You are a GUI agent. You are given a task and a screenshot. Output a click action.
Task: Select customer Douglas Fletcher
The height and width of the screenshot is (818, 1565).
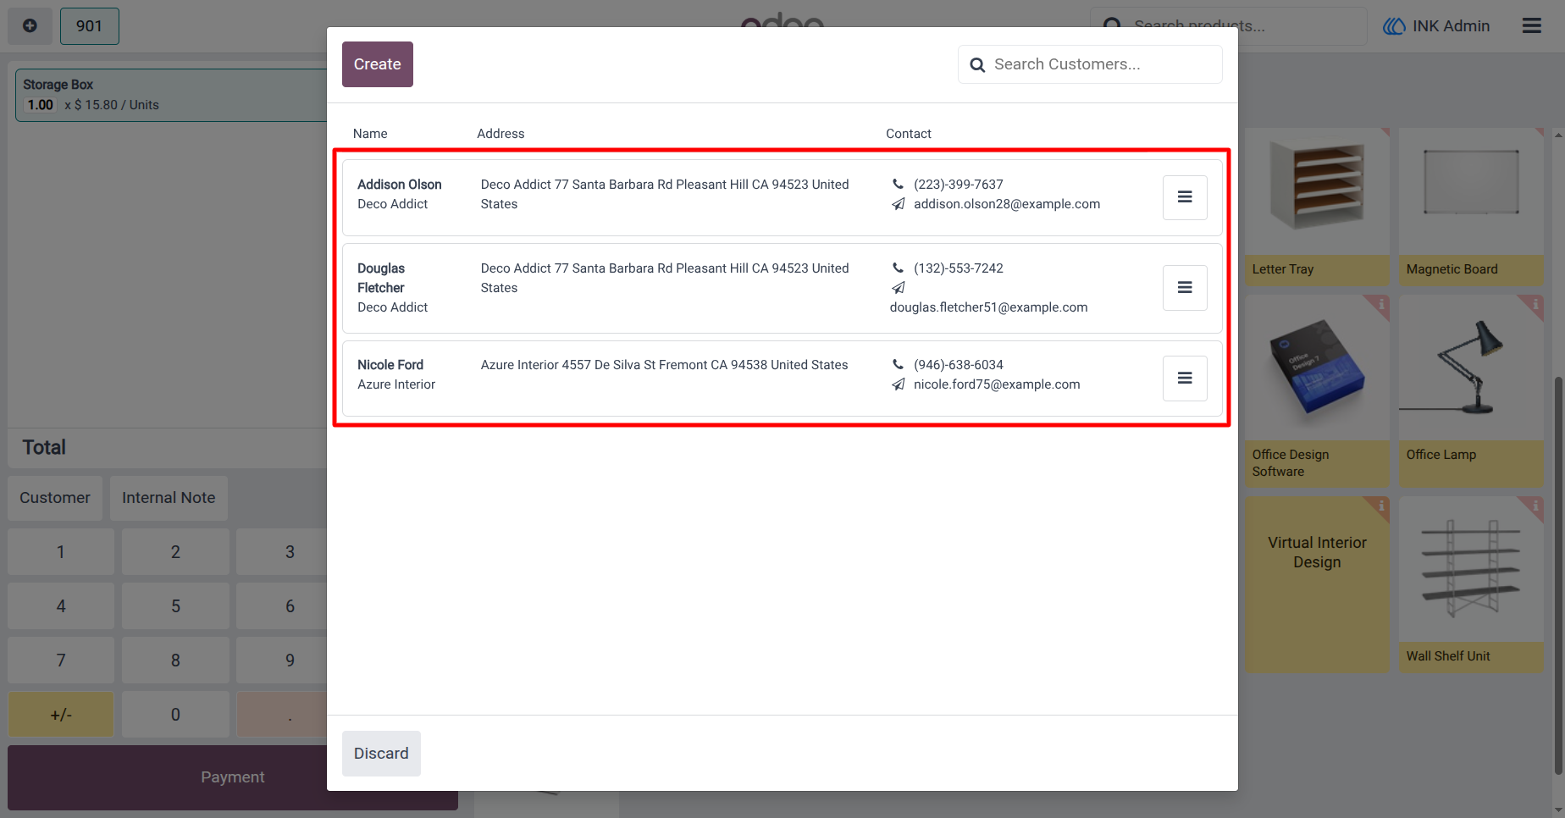[782, 288]
